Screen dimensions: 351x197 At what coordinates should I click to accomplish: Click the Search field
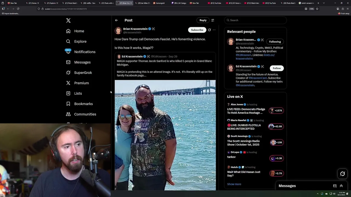coord(255,20)
